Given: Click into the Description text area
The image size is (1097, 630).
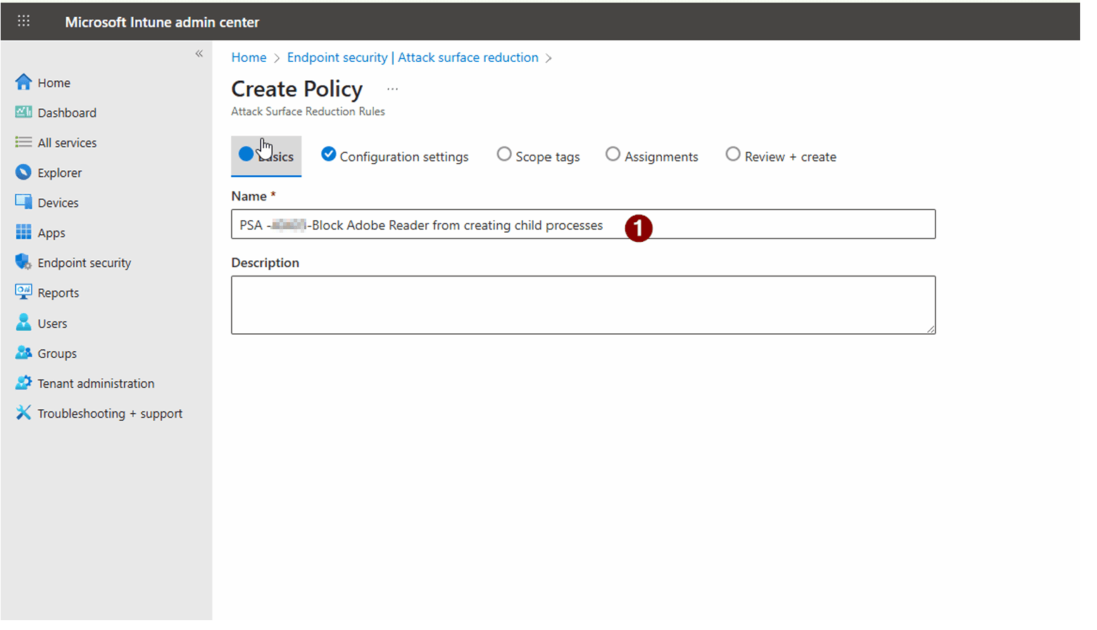Looking at the screenshot, I should click(583, 305).
